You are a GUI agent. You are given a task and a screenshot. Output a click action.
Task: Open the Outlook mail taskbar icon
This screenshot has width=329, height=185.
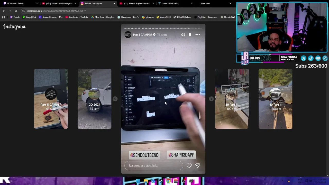[153, 181]
